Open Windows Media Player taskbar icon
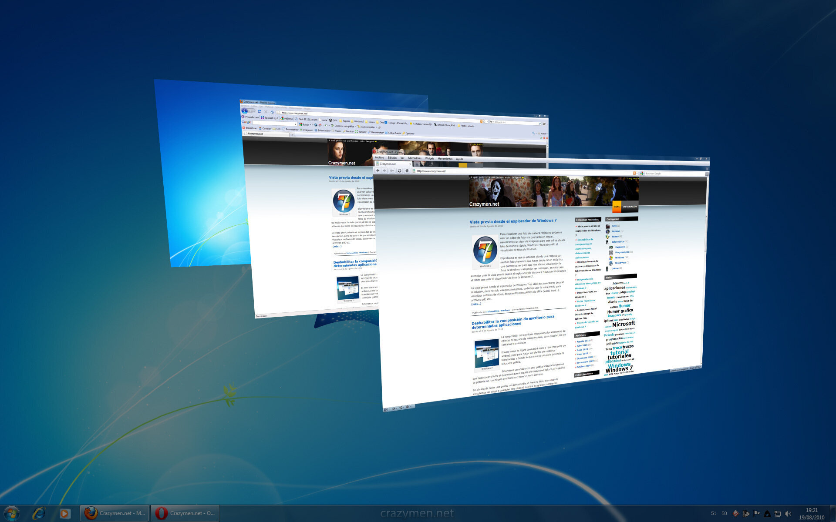The height and width of the screenshot is (522, 836). (x=64, y=513)
